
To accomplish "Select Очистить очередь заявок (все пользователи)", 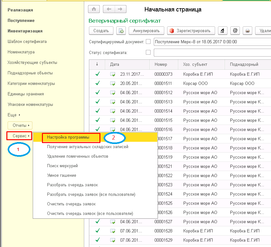I will pos(90,213).
